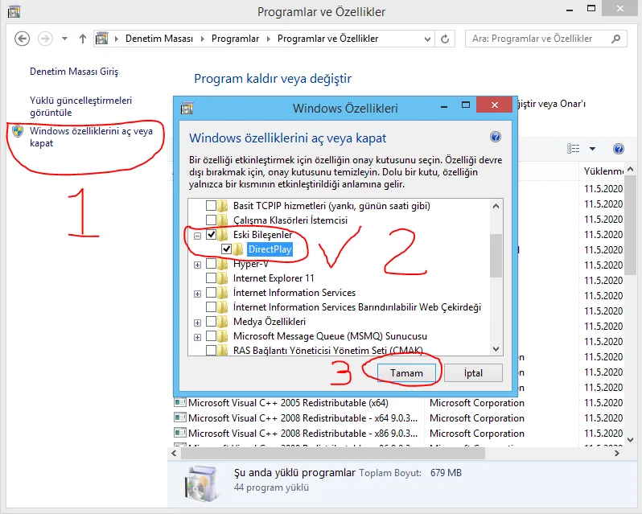The height and width of the screenshot is (514, 642).
Task: Click the Hyper-V folder icon
Action: pyautogui.click(x=223, y=264)
